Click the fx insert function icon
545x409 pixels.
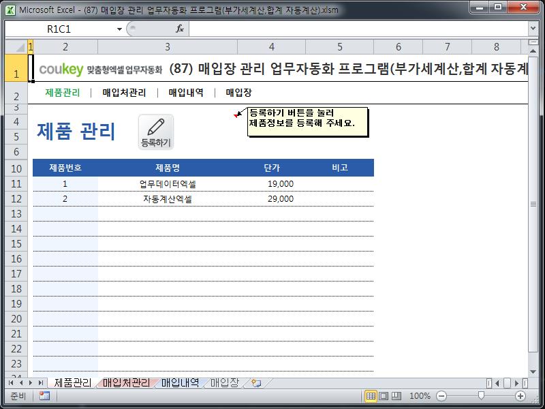coord(179,29)
